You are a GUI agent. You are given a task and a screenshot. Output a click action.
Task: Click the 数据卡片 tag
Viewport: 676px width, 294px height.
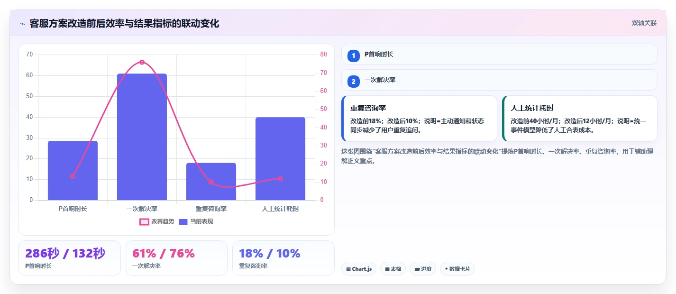pyautogui.click(x=457, y=269)
